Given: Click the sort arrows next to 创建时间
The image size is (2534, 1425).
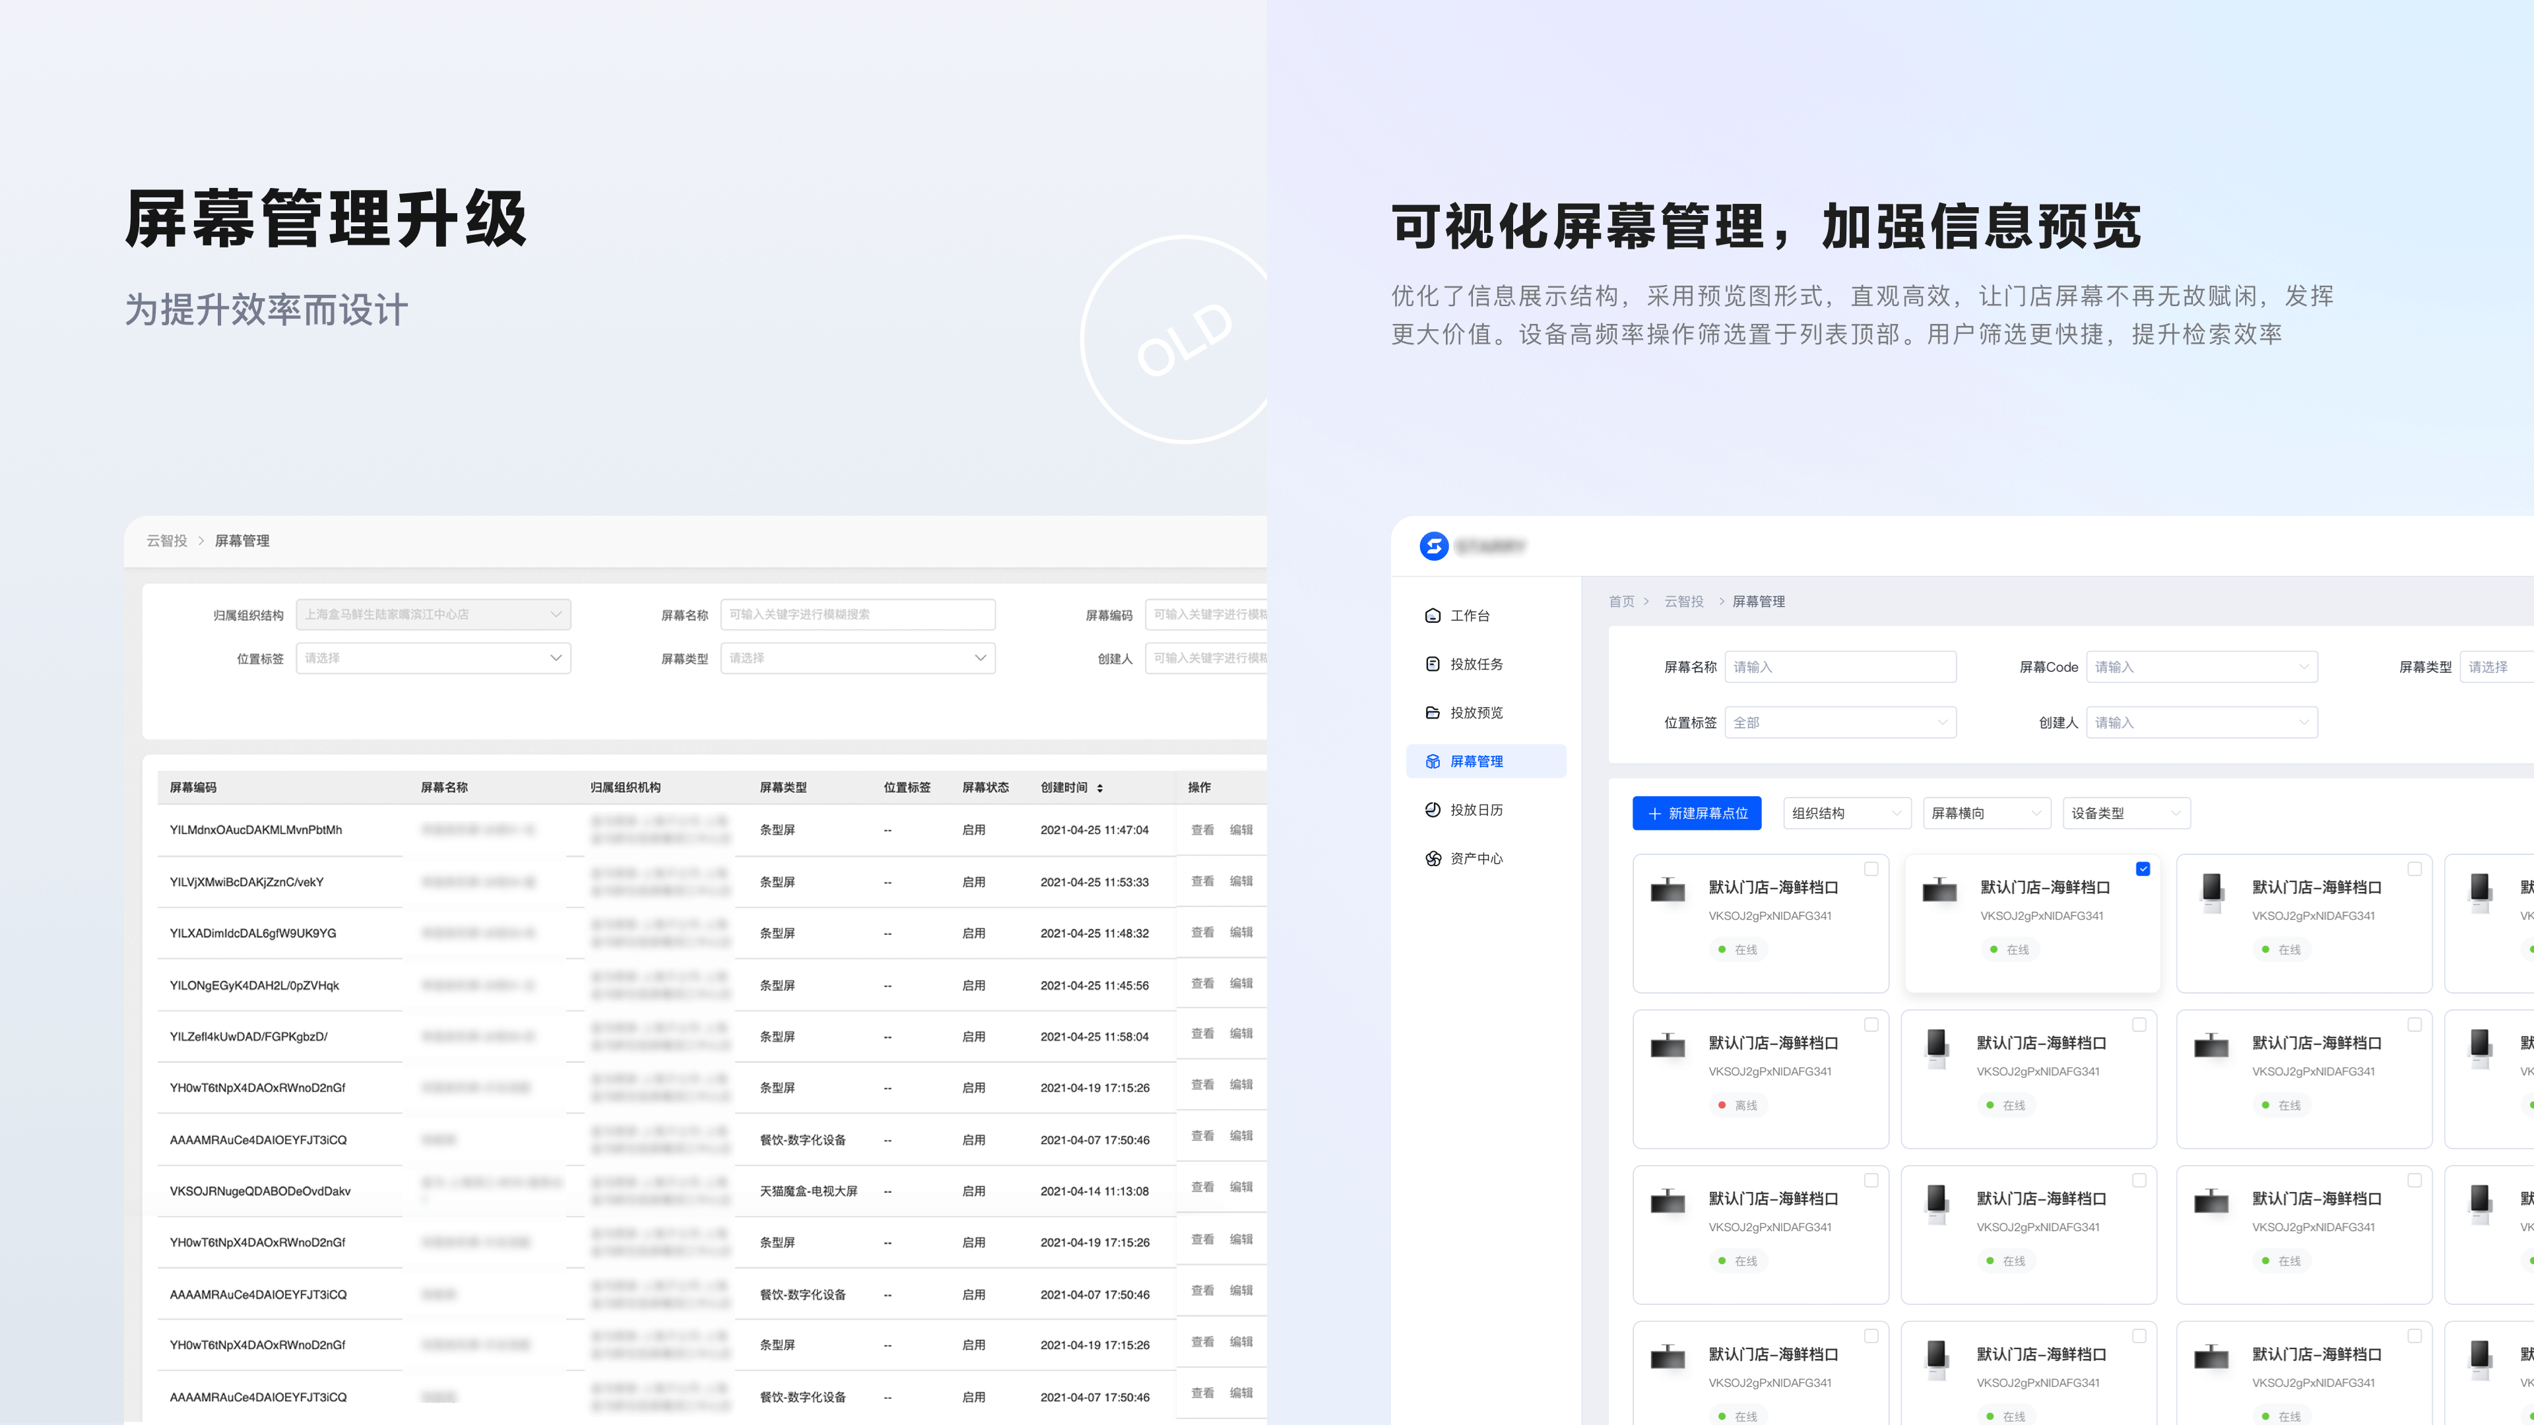Looking at the screenshot, I should point(1100,788).
